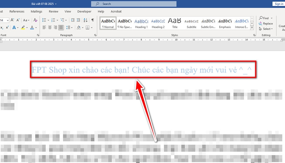Image resolution: width=285 pixels, height=163 pixels.
Task: Open the Change Case (Aa) menu
Action: 26,20
